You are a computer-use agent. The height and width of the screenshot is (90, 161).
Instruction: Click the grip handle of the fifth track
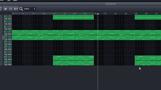tap(3, 37)
